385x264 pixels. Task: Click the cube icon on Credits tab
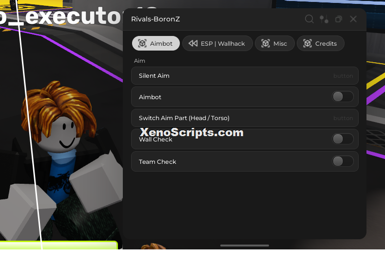coord(308,43)
